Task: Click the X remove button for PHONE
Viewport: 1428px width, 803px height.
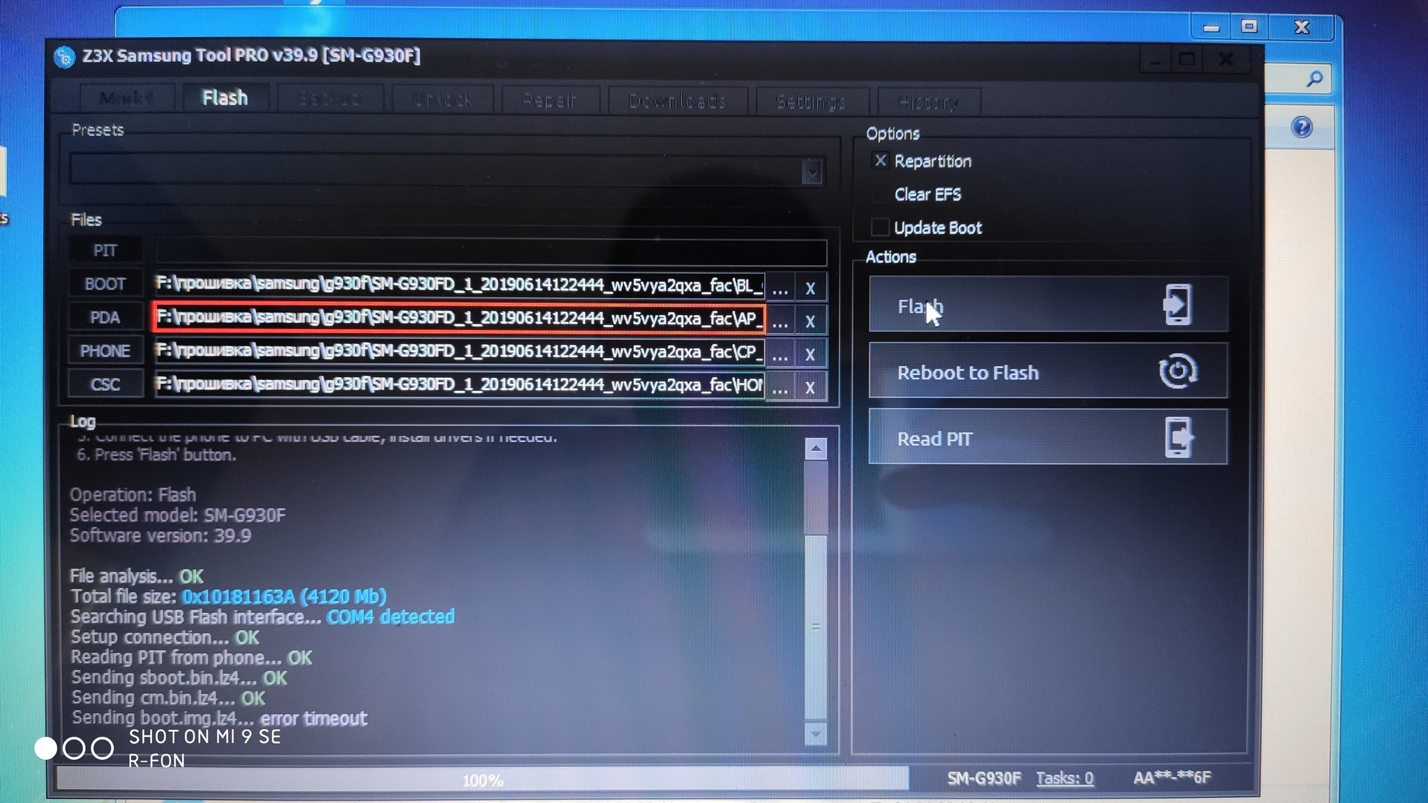Action: [810, 352]
